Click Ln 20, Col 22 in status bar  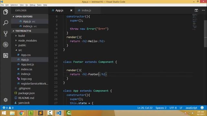(145, 108)
